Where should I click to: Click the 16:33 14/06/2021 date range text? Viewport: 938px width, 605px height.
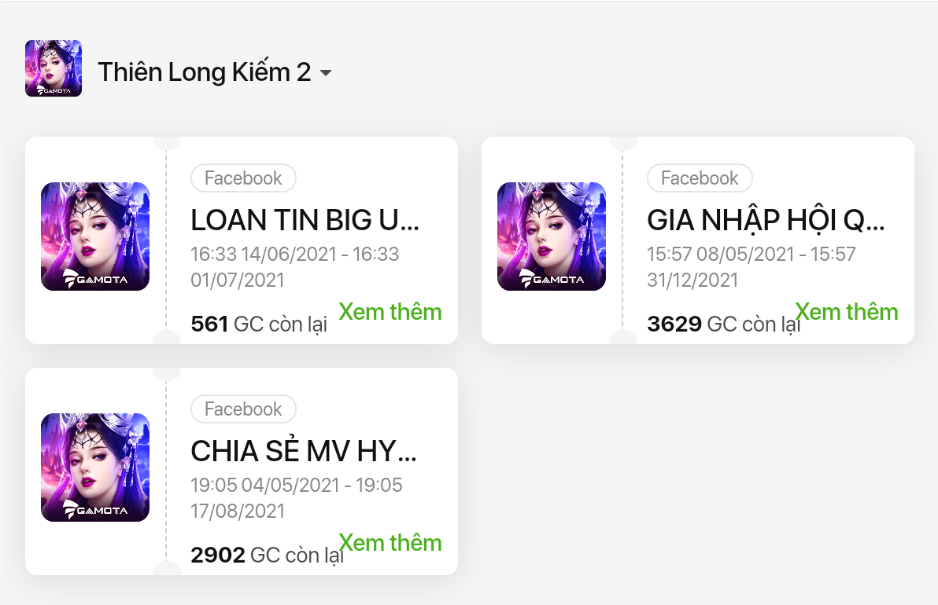pyautogui.click(x=295, y=267)
